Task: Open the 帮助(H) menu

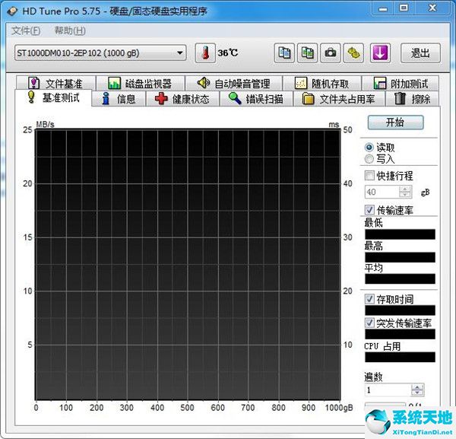Action: coord(70,30)
